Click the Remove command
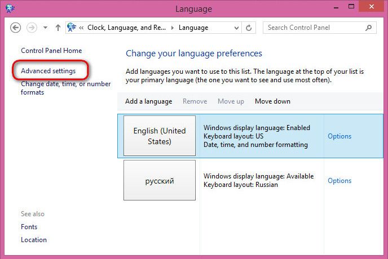 195,101
